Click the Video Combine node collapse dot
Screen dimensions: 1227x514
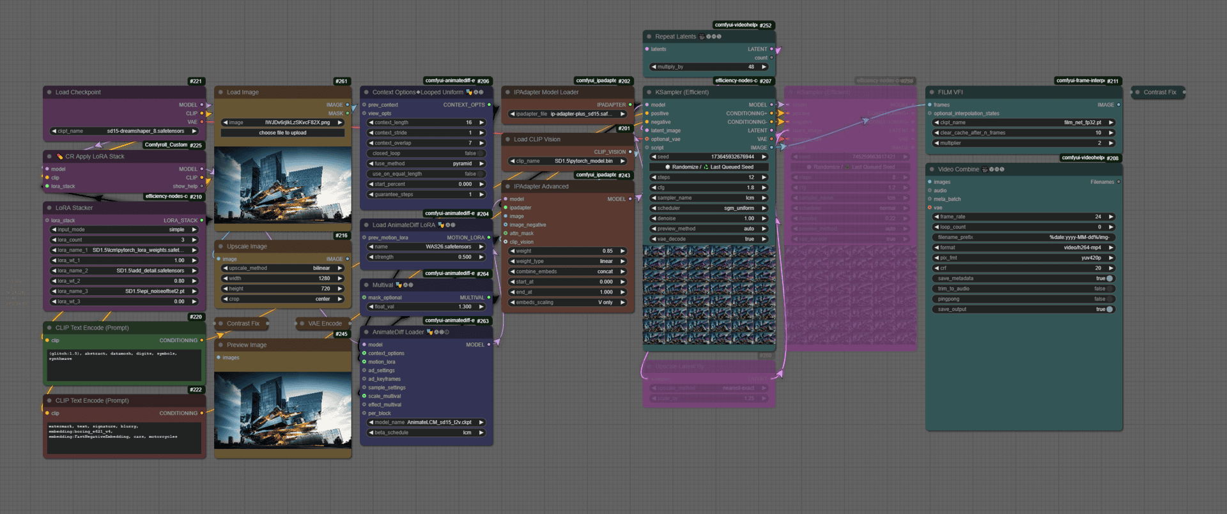pos(932,170)
